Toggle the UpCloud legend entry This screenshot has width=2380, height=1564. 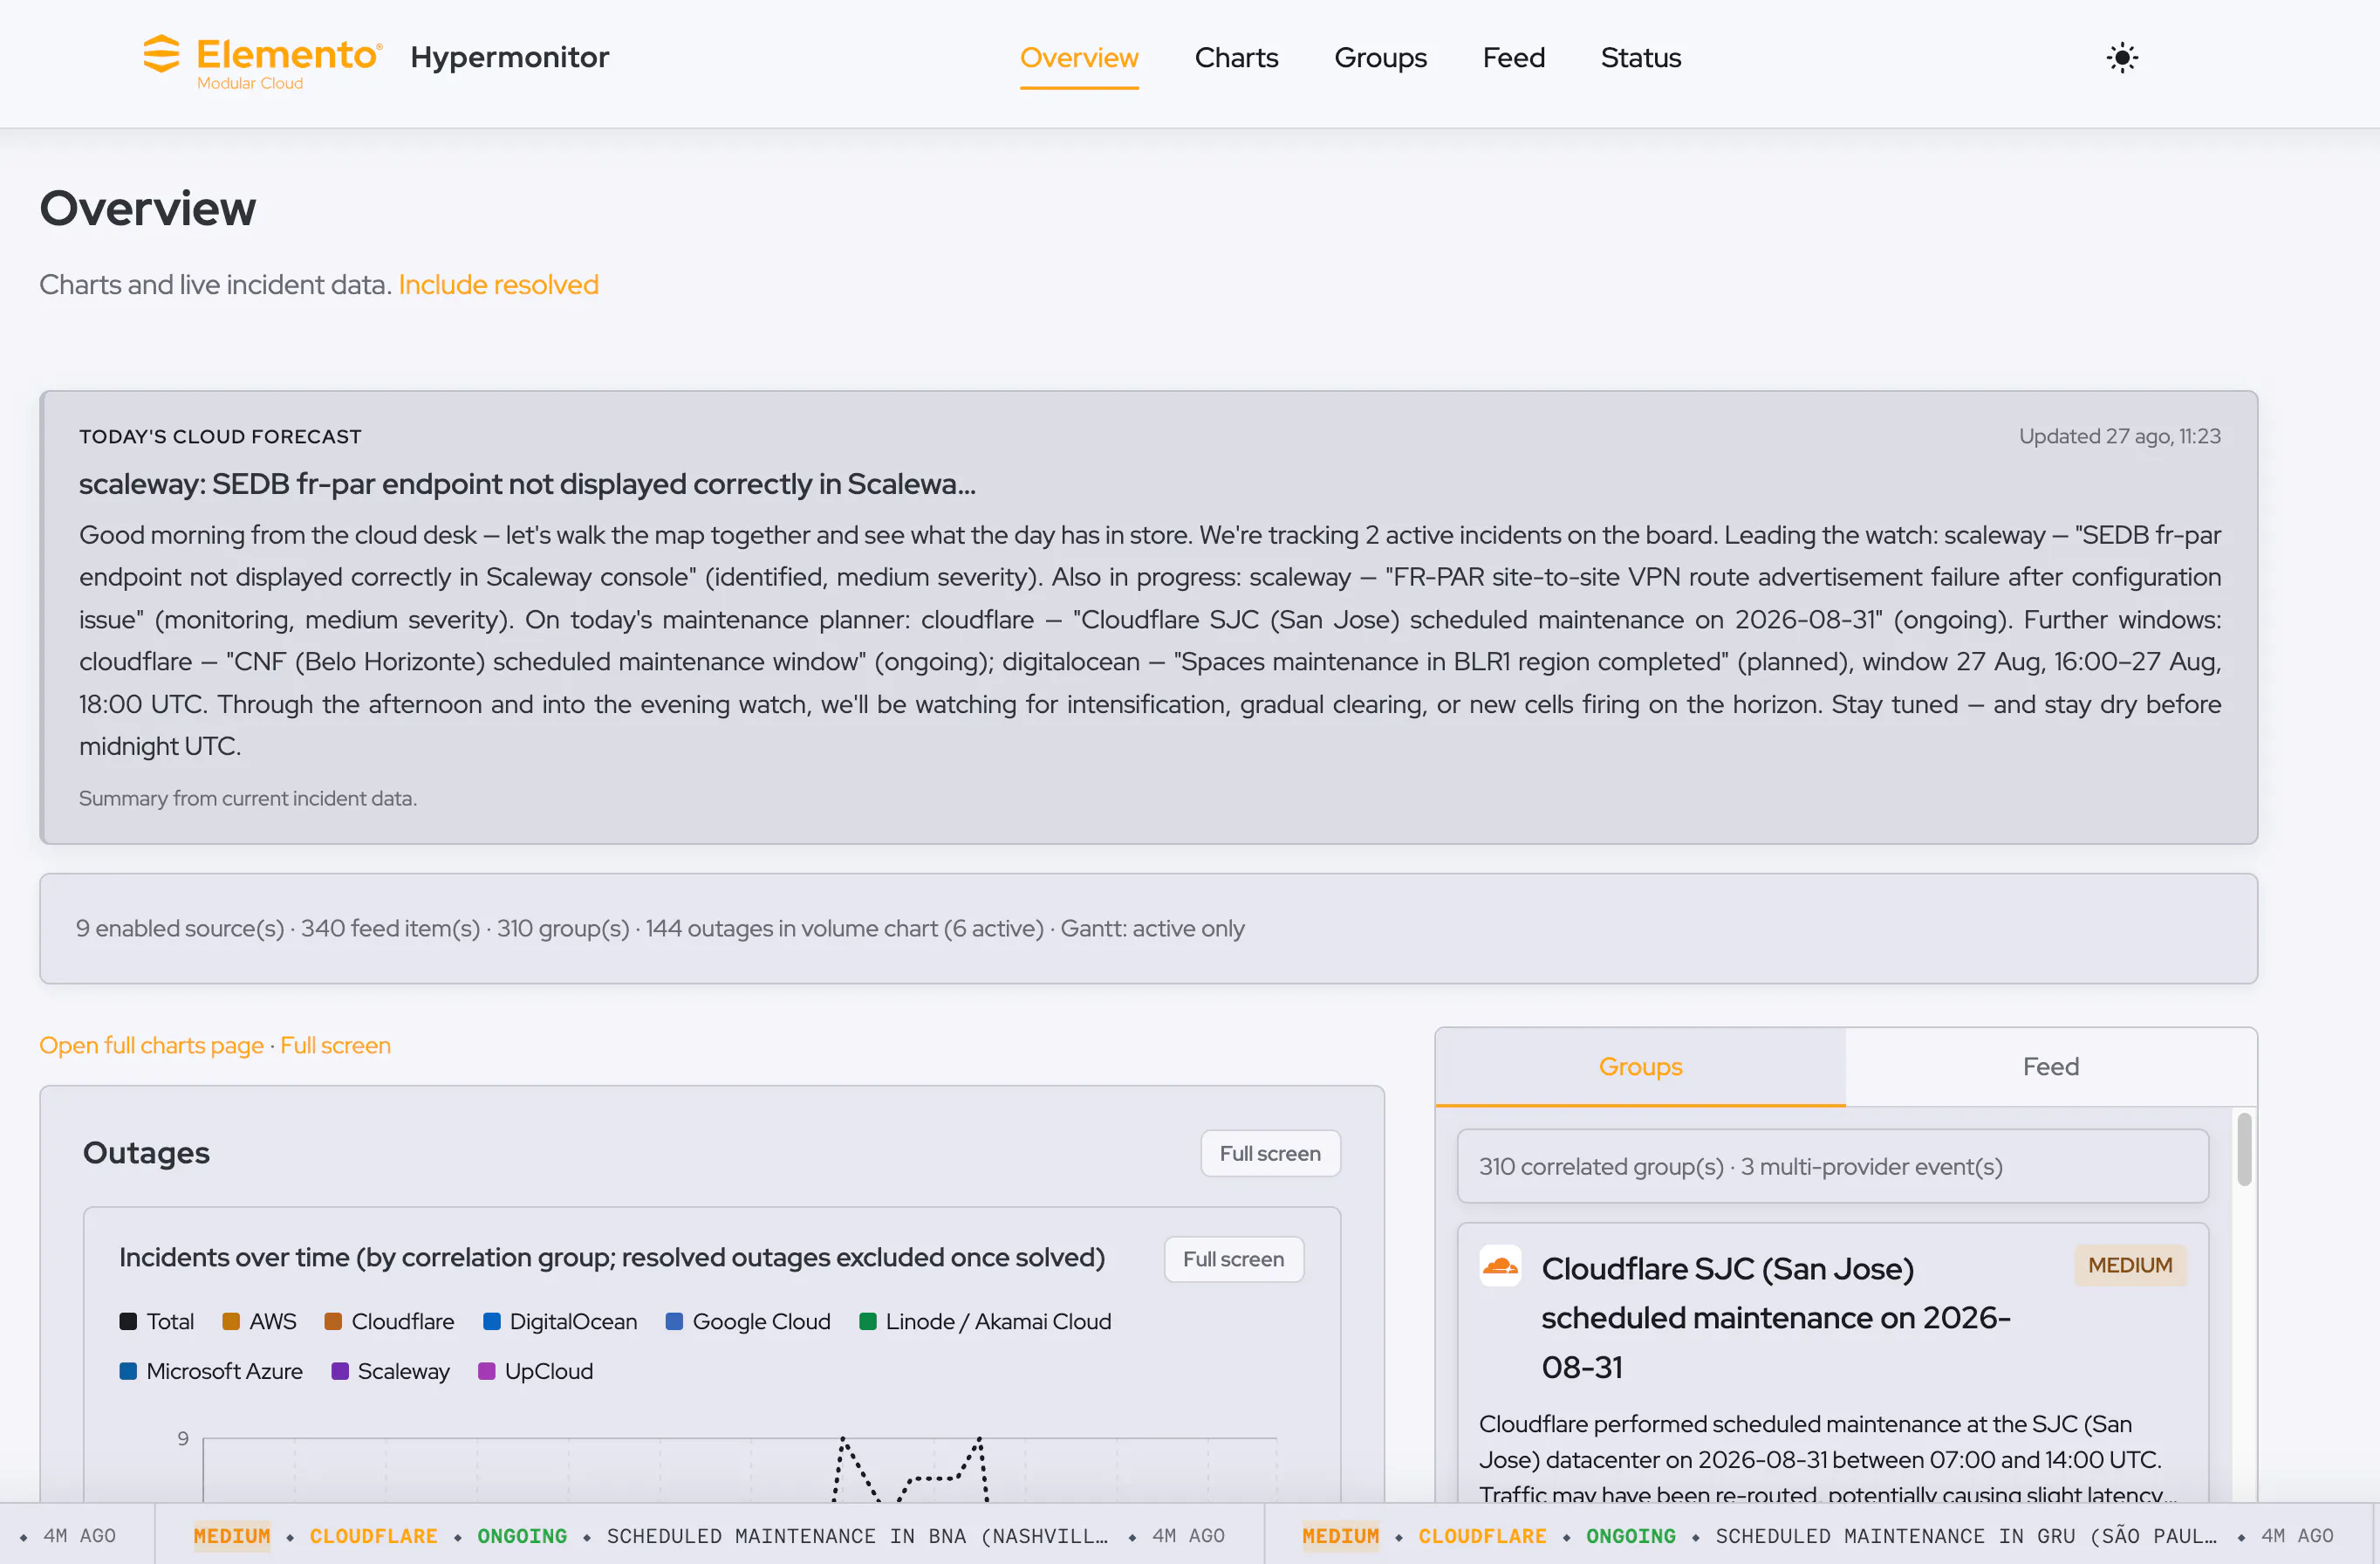click(x=536, y=1371)
